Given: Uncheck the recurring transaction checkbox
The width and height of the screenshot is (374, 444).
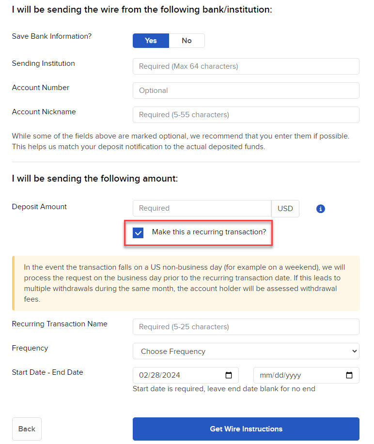Looking at the screenshot, I should point(138,232).
